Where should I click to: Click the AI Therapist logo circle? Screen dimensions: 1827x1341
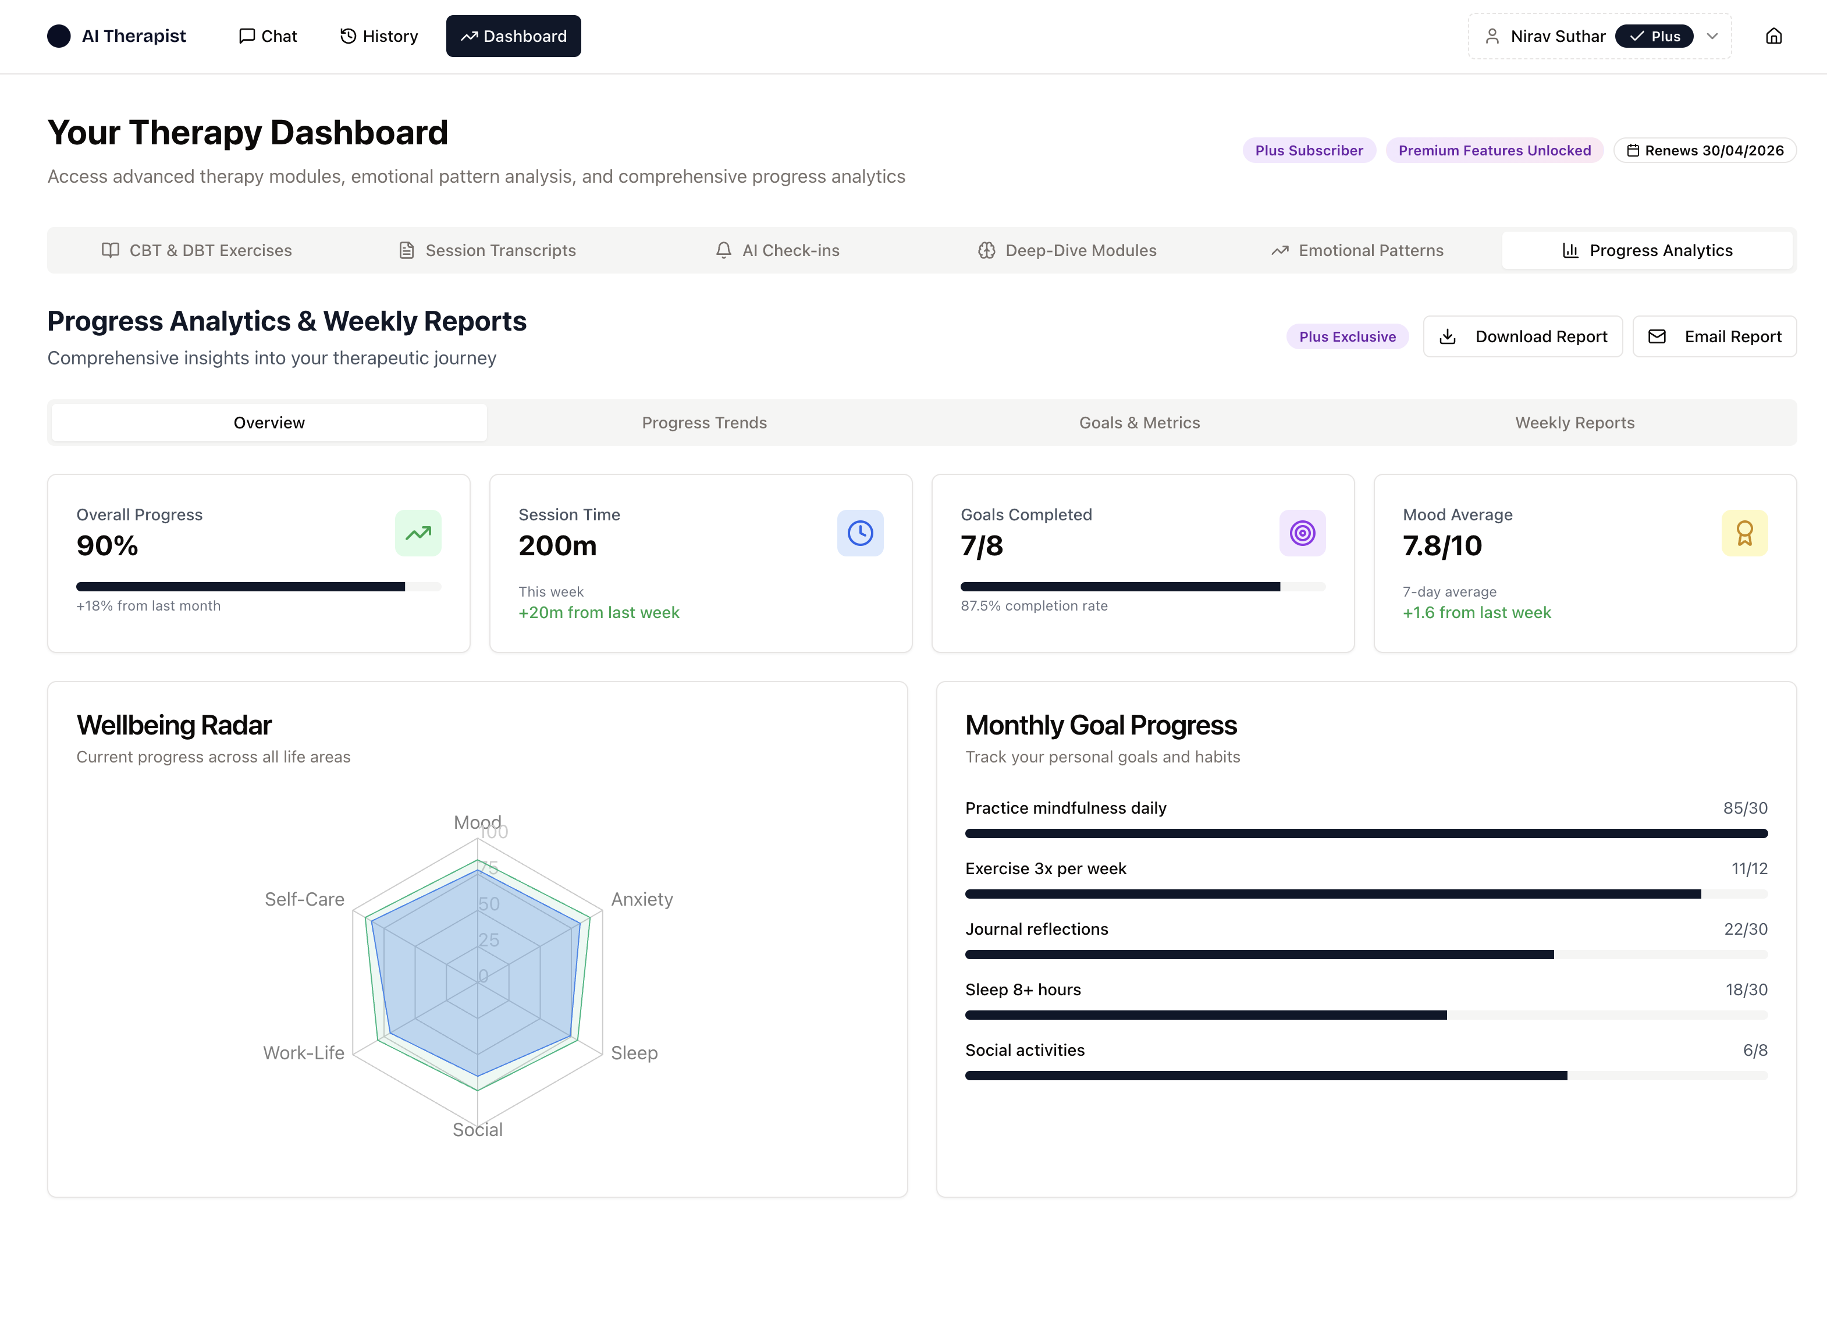pos(58,36)
